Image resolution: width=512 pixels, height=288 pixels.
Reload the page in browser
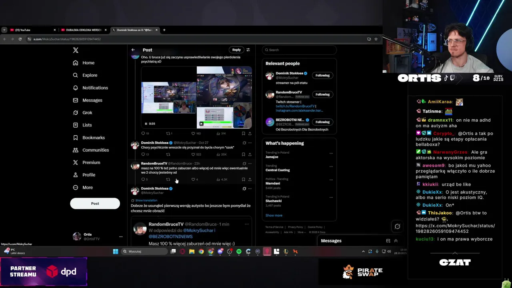pyautogui.click(x=20, y=39)
